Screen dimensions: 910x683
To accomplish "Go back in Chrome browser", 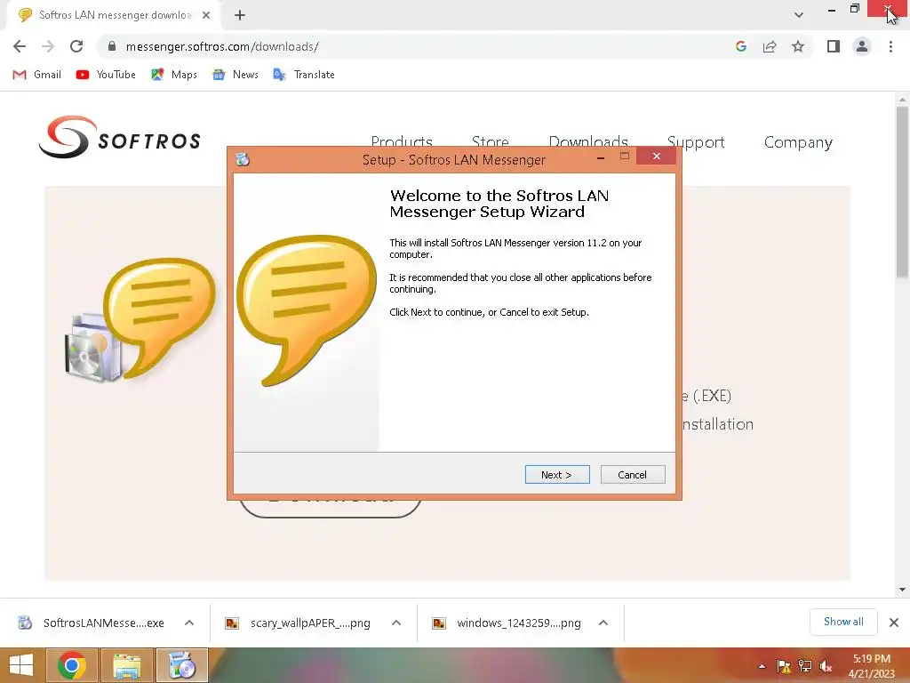I will 20,46.
